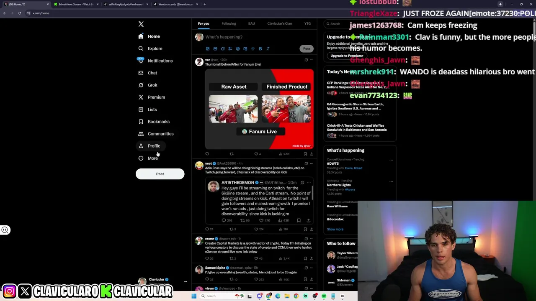Toggle bold text in composer
The width and height of the screenshot is (536, 301).
click(x=260, y=49)
